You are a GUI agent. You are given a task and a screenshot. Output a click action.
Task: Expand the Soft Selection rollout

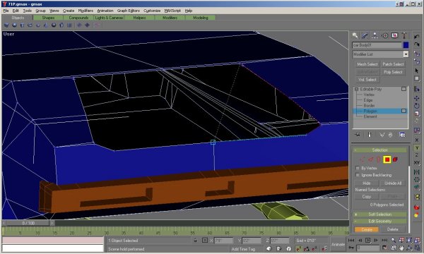pyautogui.click(x=380, y=214)
